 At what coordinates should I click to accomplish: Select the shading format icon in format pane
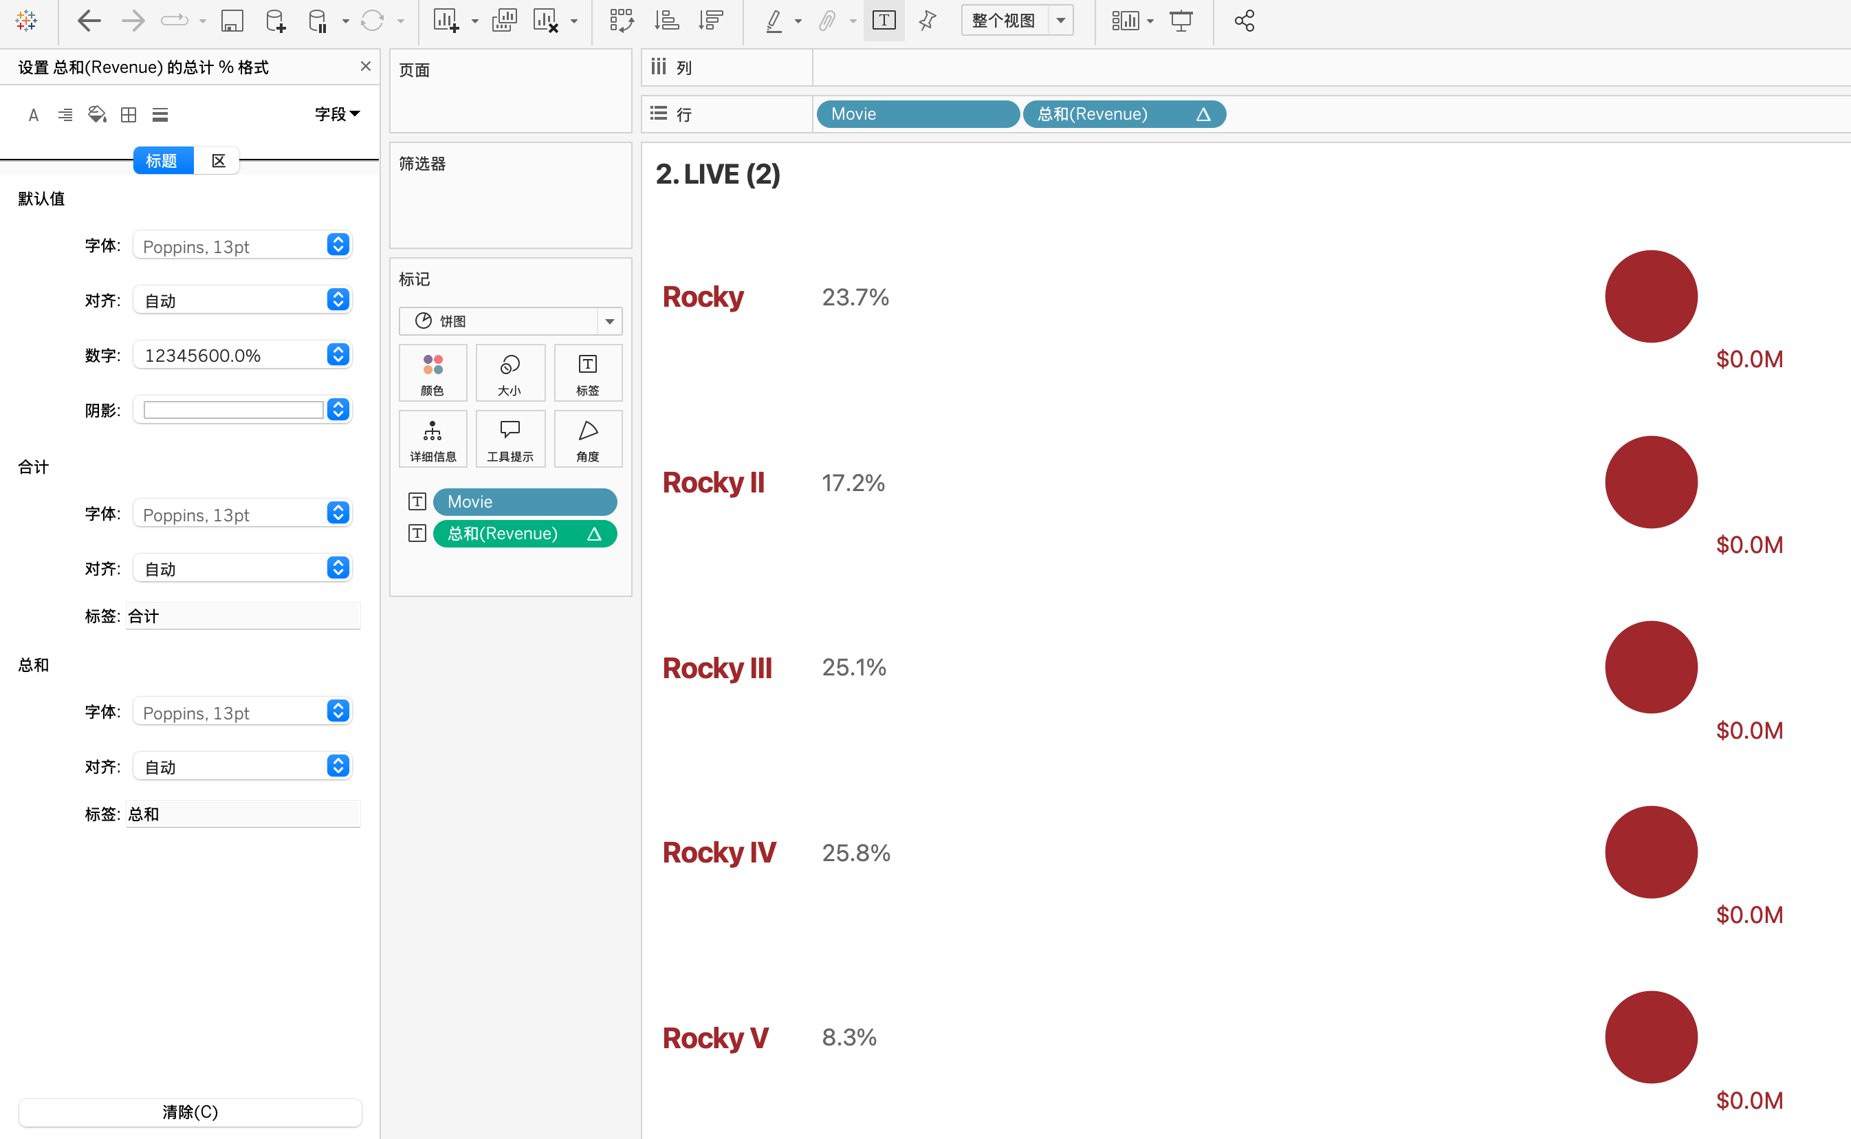point(97,114)
